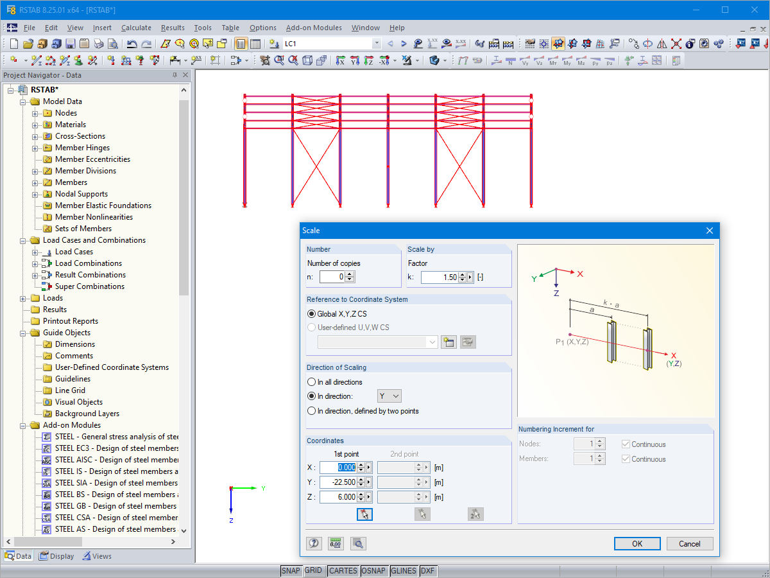Click the Undo arrow icon
770x578 pixels.
point(132,44)
